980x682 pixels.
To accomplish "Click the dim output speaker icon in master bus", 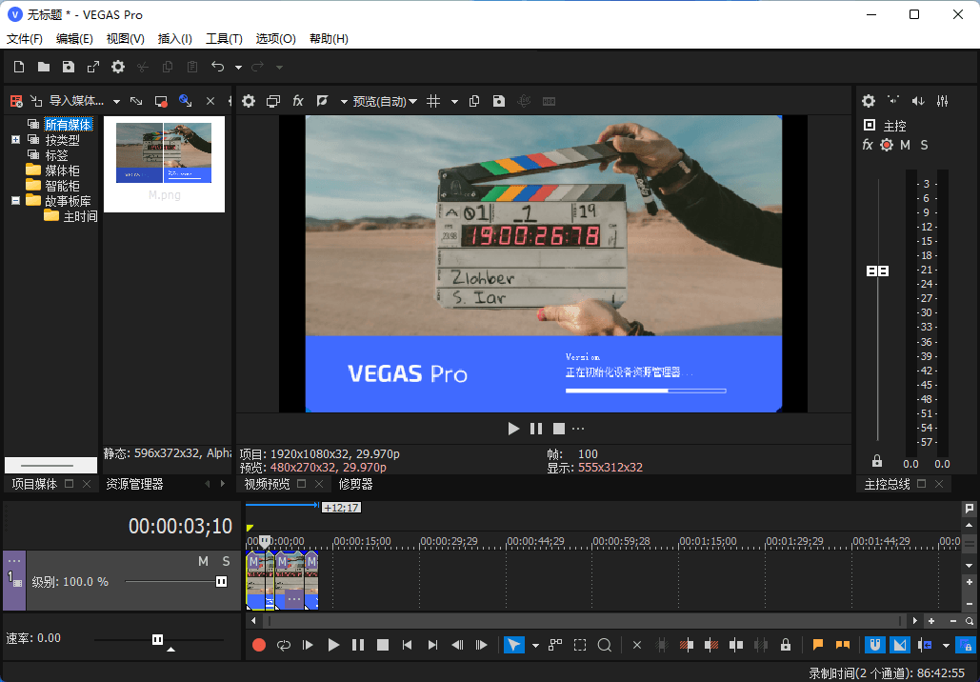I will (918, 101).
